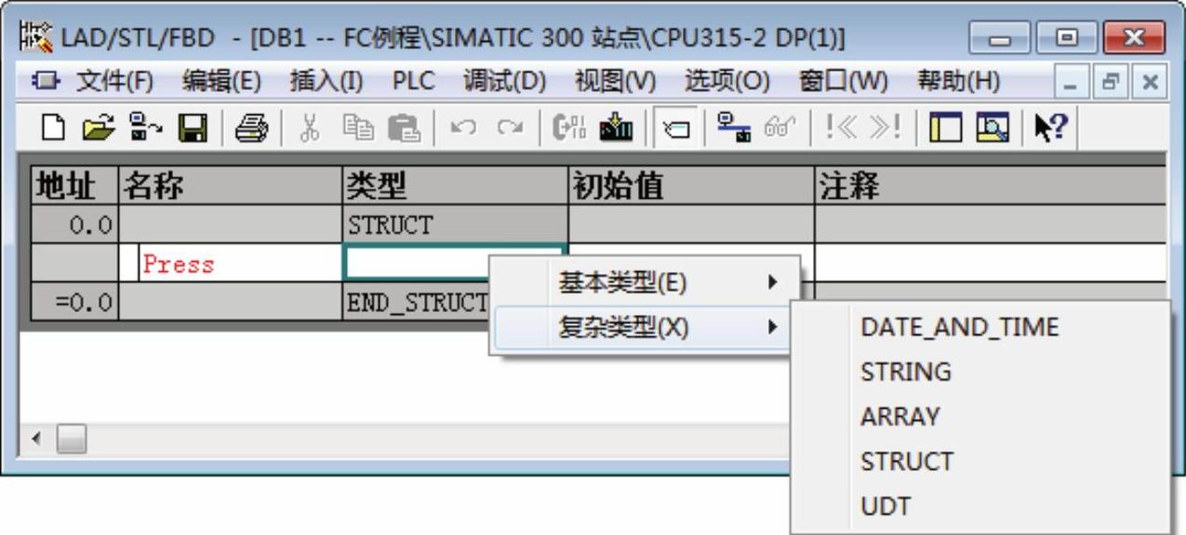
Task: Open the 编辑(E) menu
Action: pos(221,82)
